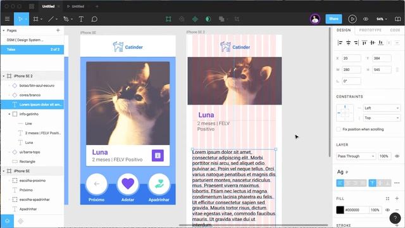This screenshot has width=405, height=228.
Task: Click the Align Horizontal Centers icon
Action: click(x=348, y=42)
